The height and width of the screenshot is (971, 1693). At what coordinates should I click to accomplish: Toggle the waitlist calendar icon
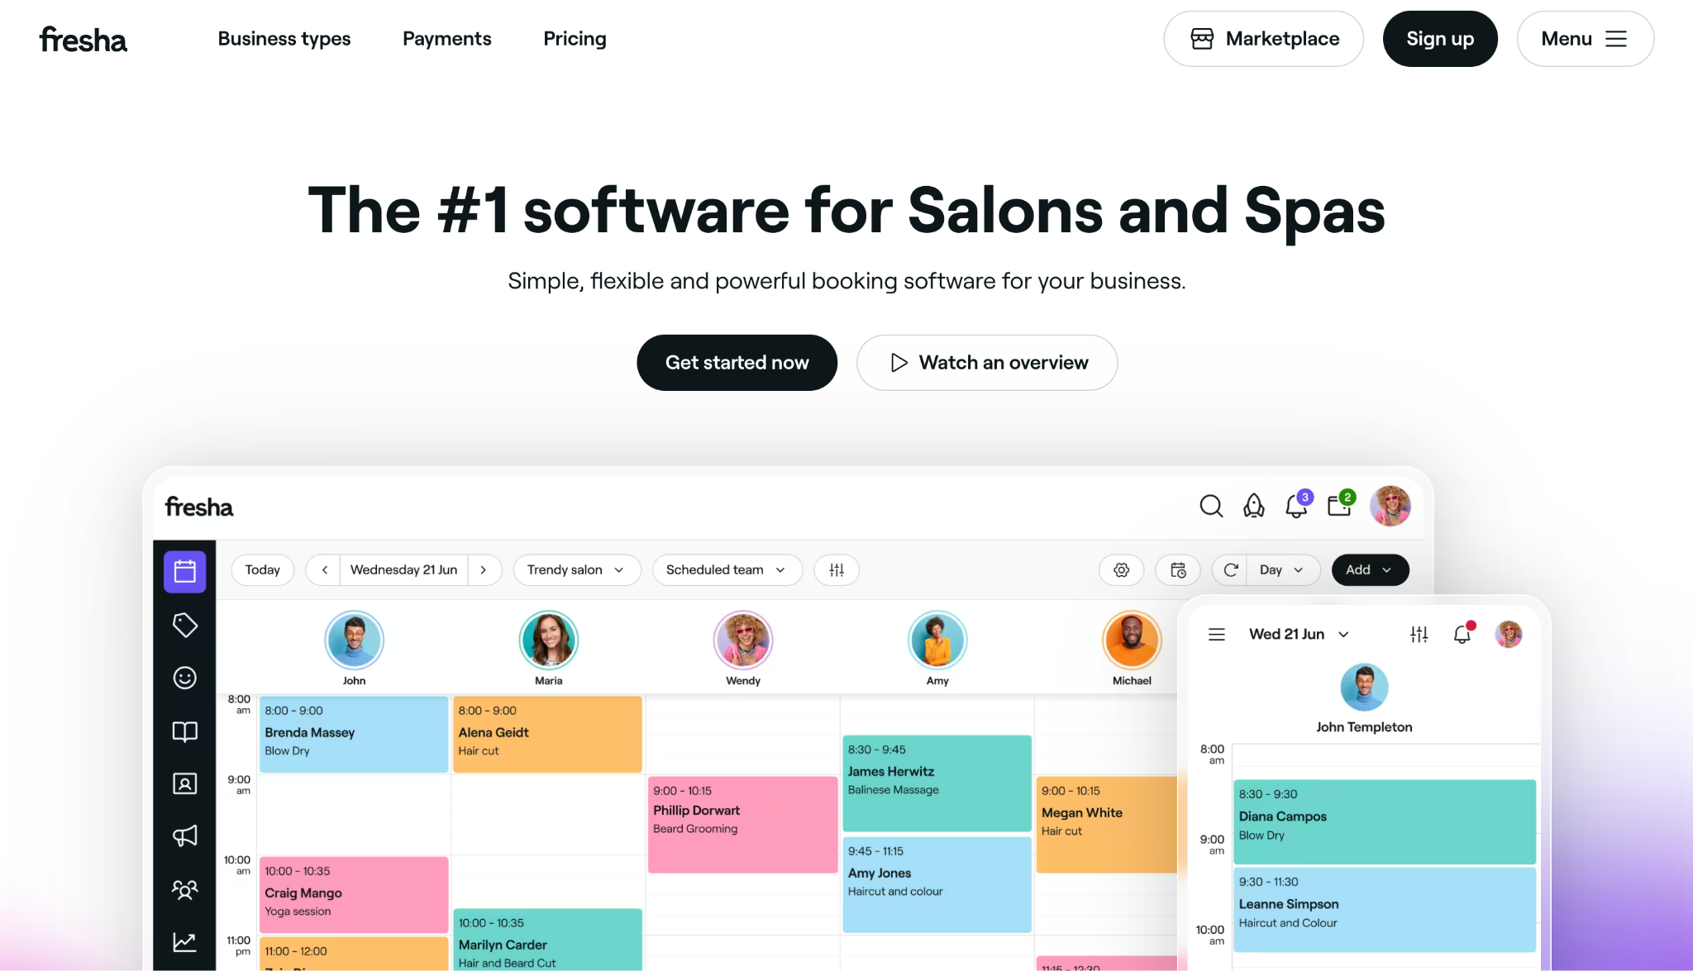click(x=1177, y=569)
